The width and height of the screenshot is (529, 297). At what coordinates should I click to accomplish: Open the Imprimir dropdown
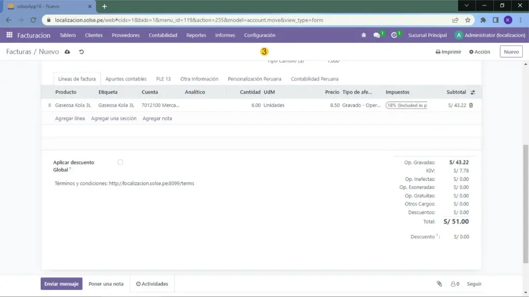point(448,52)
